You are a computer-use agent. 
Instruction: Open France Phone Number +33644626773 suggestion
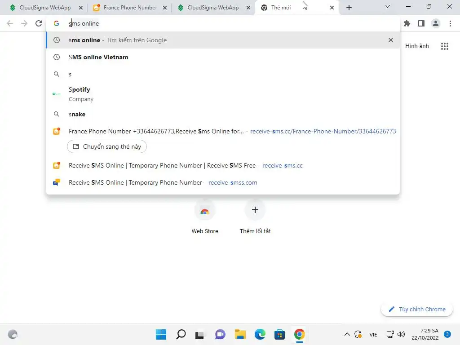223,131
